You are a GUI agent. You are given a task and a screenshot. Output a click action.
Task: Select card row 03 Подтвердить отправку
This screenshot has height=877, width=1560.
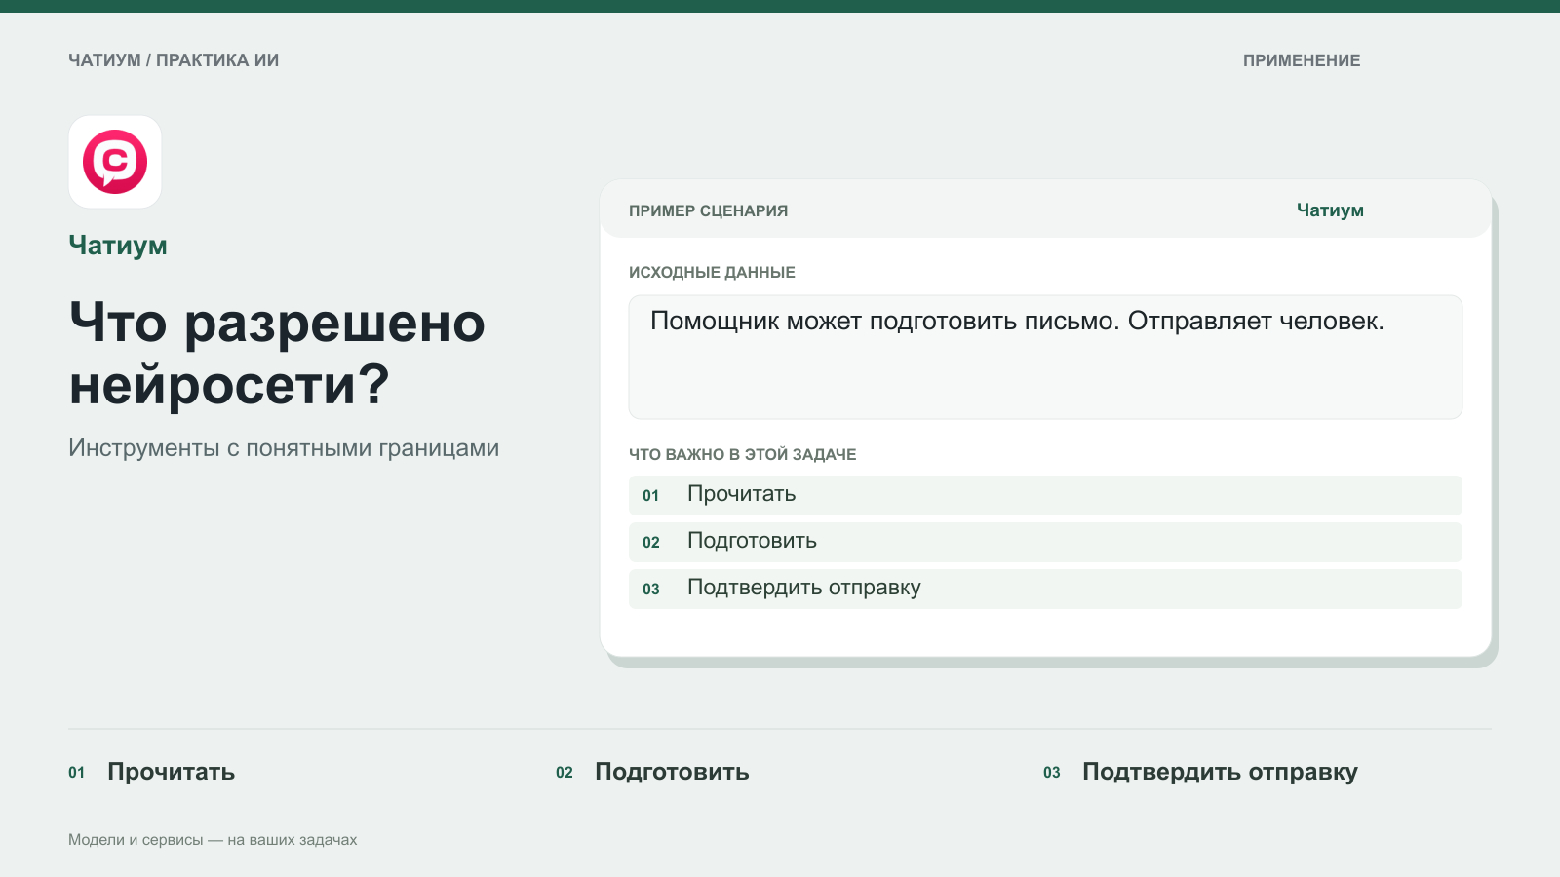[x=1045, y=589]
